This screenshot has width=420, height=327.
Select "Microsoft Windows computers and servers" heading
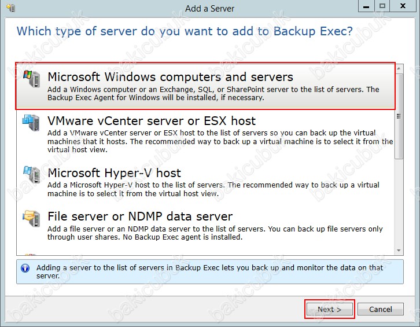(170, 77)
